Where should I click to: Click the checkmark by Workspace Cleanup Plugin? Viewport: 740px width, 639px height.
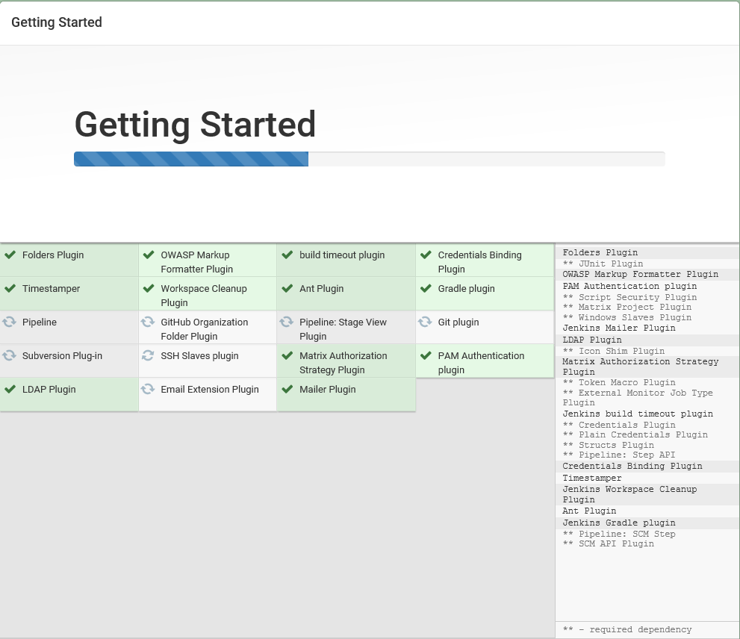149,288
